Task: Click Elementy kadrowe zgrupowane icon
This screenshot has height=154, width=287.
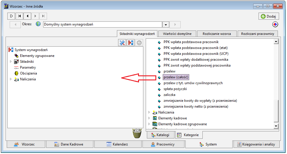Action: click(155, 124)
